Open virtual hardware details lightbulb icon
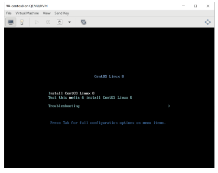Viewport: 218px width, 173px height. tap(22, 22)
